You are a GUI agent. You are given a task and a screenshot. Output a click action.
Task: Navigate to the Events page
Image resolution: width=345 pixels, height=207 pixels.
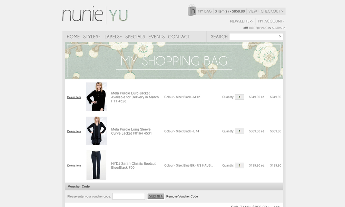click(156, 37)
